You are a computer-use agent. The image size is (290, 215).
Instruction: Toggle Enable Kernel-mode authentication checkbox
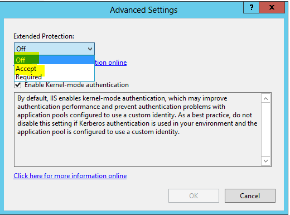[18, 85]
